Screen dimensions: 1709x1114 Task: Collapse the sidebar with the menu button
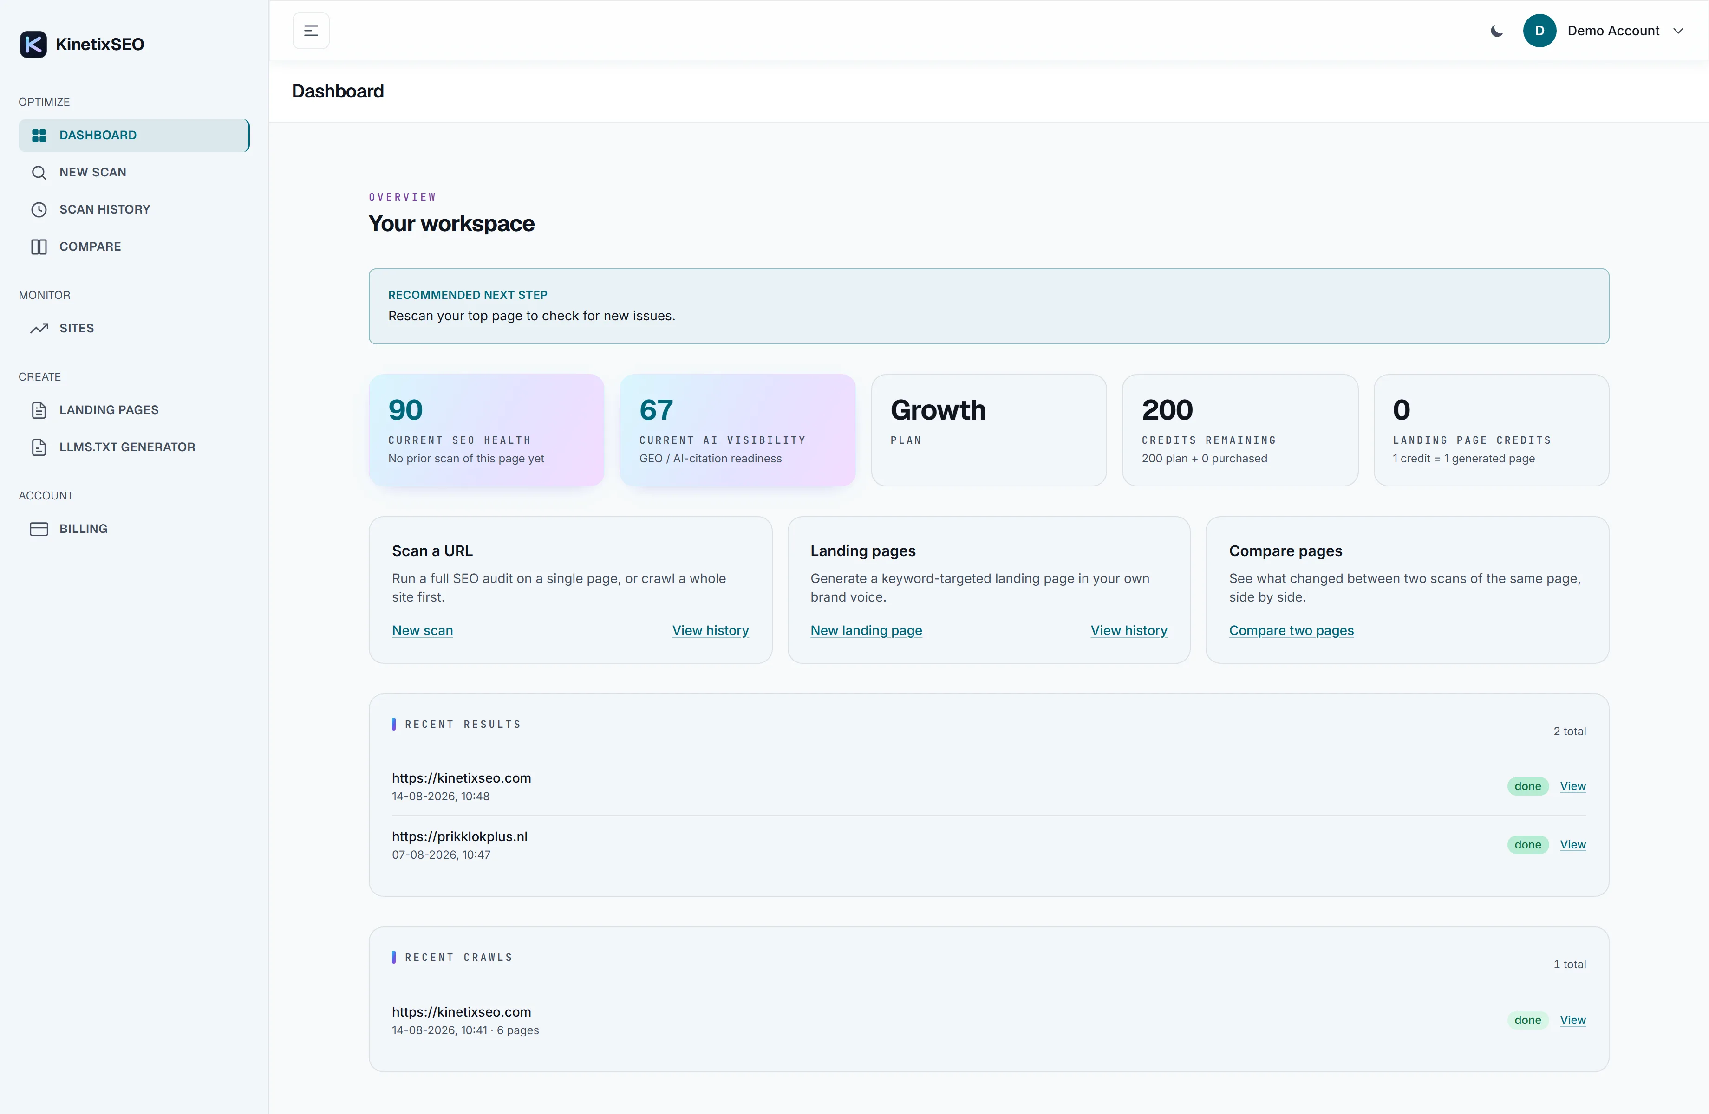point(311,31)
